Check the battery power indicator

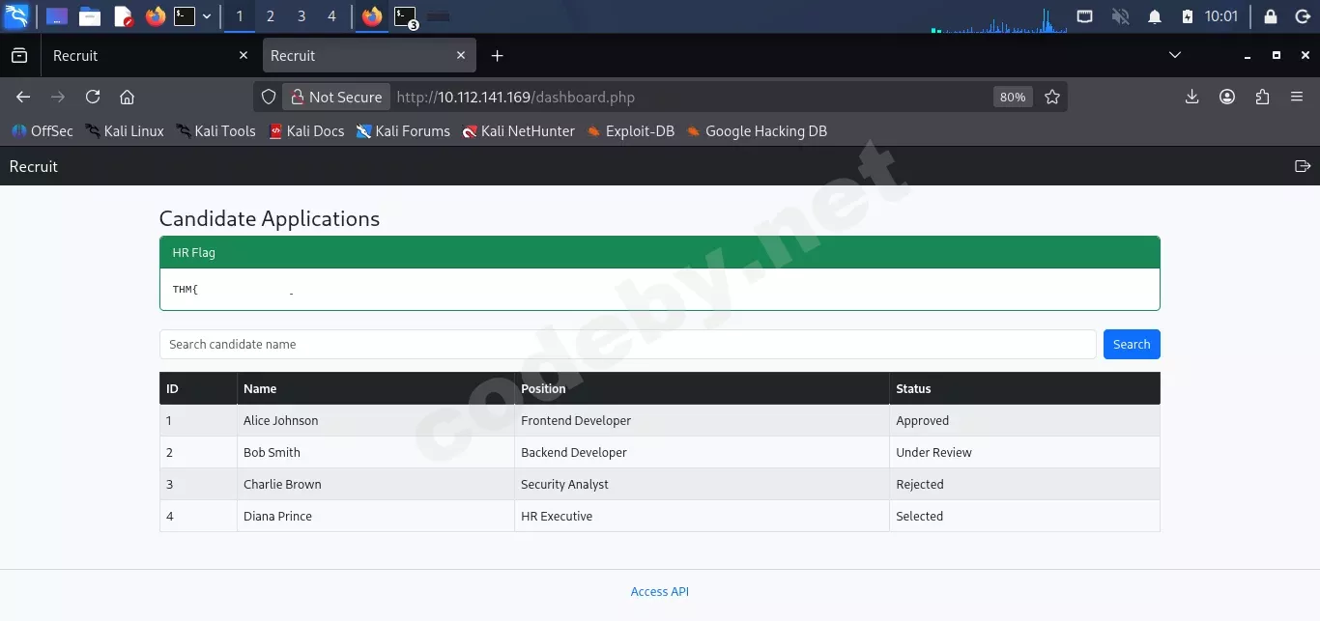click(1189, 16)
